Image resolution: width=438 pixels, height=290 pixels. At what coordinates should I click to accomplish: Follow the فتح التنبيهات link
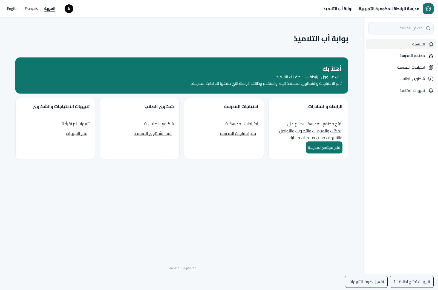(77, 134)
